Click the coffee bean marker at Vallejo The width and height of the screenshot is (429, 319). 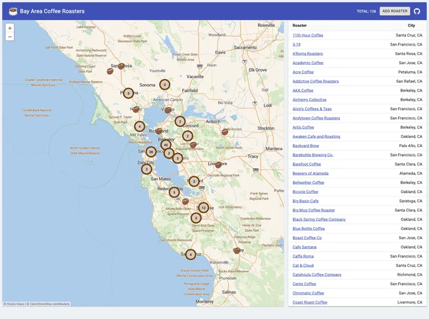pos(168,110)
